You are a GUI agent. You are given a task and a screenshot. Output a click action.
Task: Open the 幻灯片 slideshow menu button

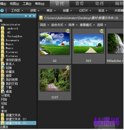pyautogui.click(x=85, y=11)
